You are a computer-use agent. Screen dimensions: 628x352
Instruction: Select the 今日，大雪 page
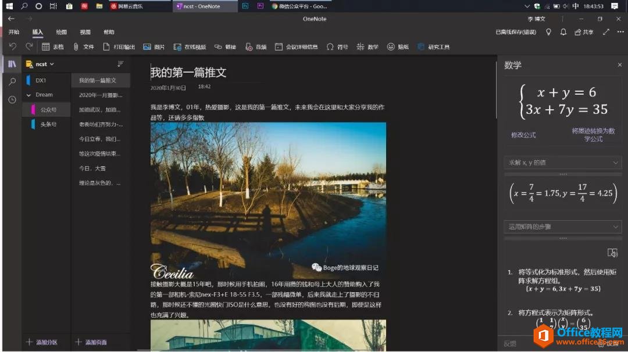click(93, 168)
